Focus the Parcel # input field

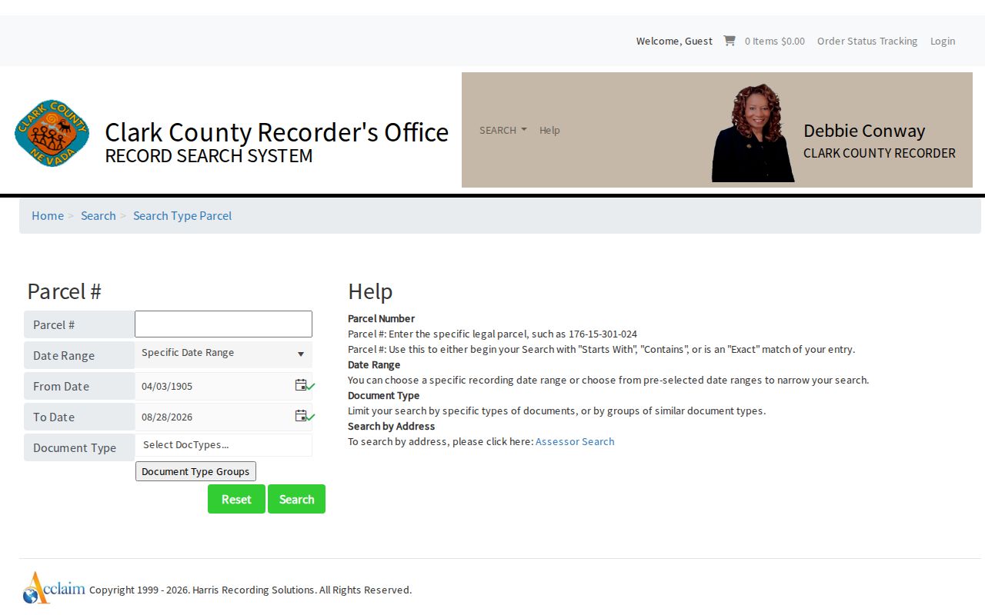(x=223, y=324)
